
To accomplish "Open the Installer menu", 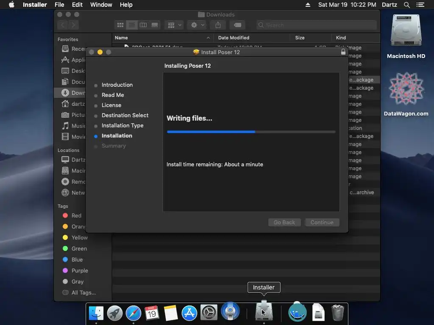I will coord(35,5).
